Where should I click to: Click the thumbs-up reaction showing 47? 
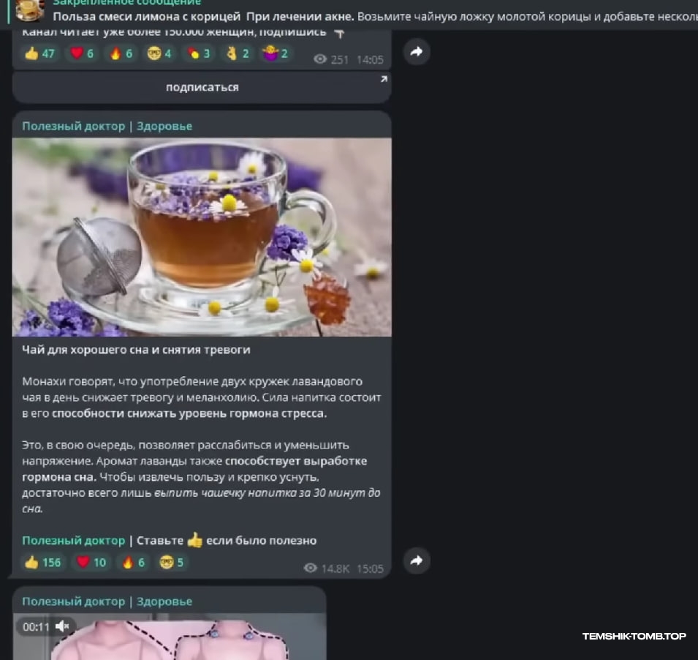point(40,53)
